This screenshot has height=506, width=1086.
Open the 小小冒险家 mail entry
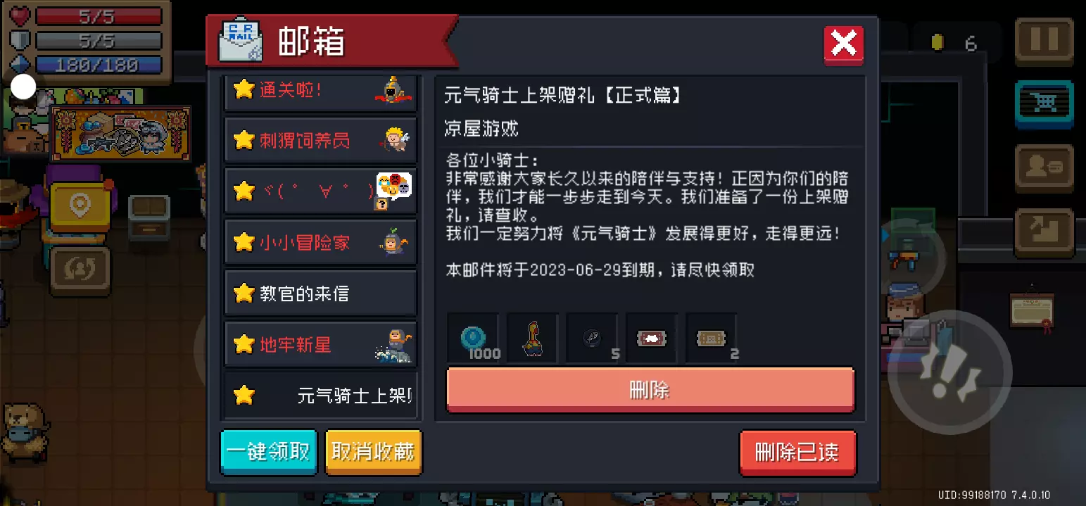(321, 242)
